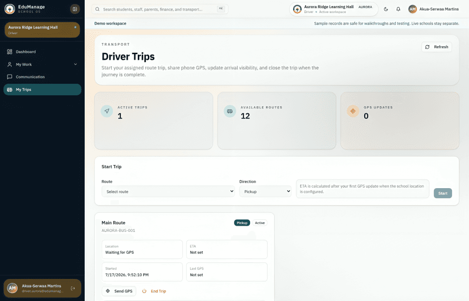
Task: Click the EduManage logo icon
Action: pyautogui.click(x=10, y=9)
